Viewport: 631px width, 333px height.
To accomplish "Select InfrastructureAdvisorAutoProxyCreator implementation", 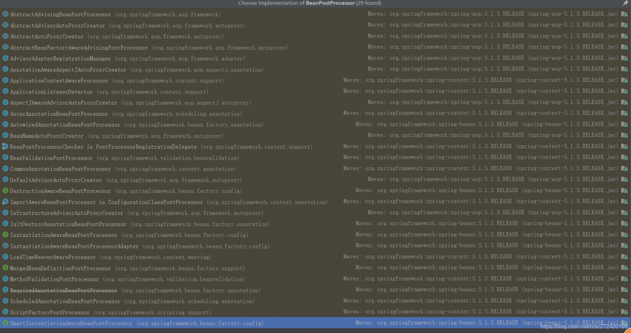I will click(x=315, y=213).
